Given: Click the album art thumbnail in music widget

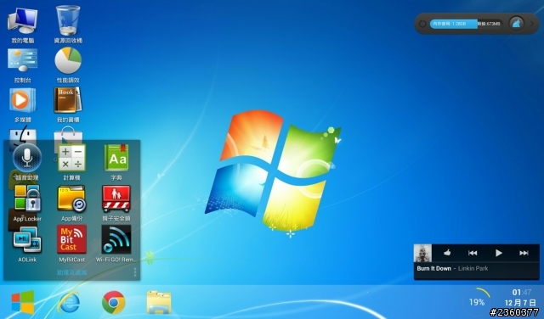Looking at the screenshot, I should click(x=423, y=253).
